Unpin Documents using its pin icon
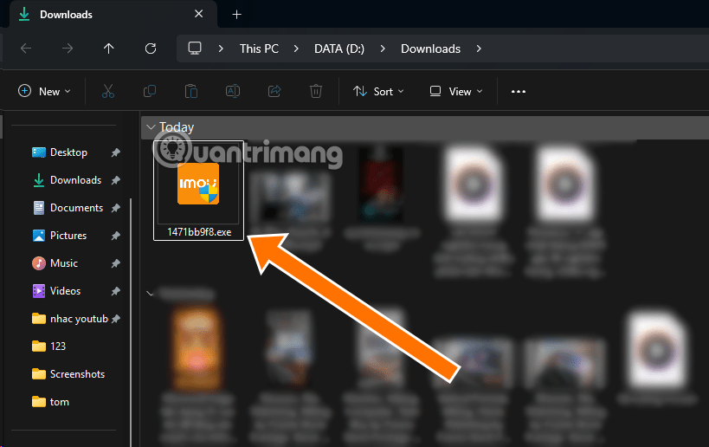The width and height of the screenshot is (709, 447). (116, 208)
